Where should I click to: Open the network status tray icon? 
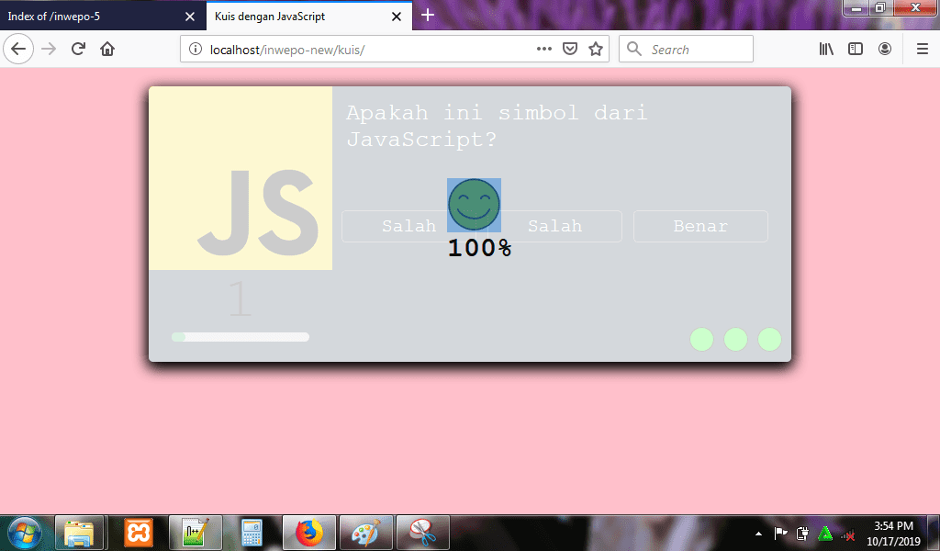coord(847,533)
